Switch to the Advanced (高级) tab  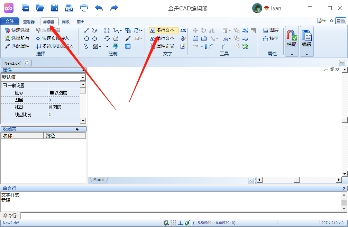[66, 21]
